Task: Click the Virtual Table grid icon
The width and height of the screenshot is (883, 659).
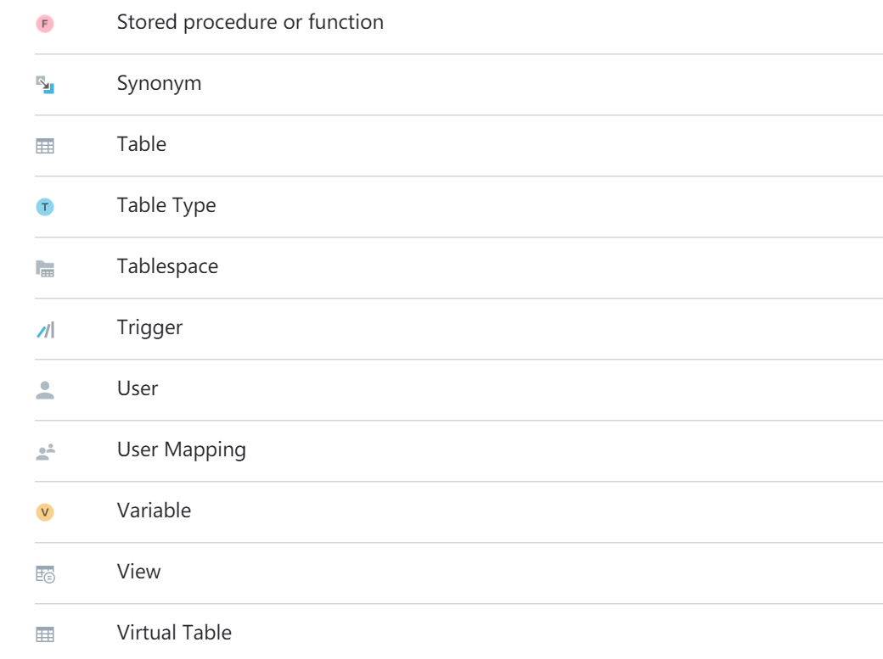Action: [x=45, y=634]
